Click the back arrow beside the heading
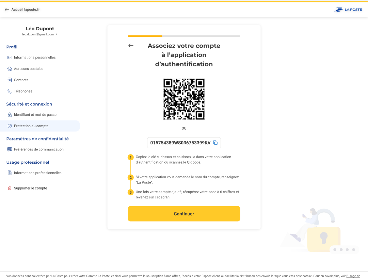This screenshot has height=279, width=368. point(131,46)
